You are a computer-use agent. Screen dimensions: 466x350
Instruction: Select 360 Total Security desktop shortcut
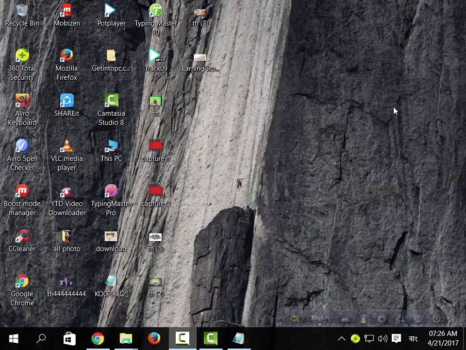click(22, 64)
